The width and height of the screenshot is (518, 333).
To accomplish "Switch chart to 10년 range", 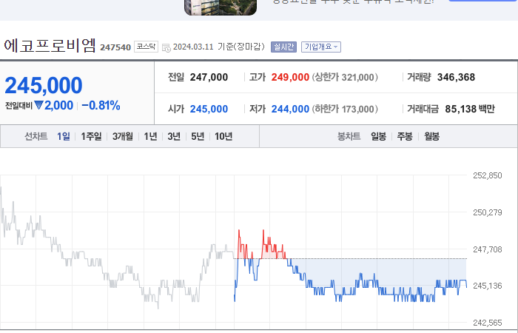I will point(223,136).
